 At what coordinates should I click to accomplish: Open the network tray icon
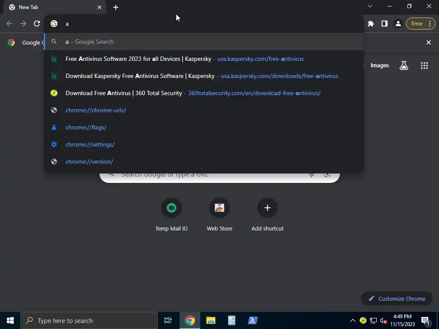click(x=373, y=320)
